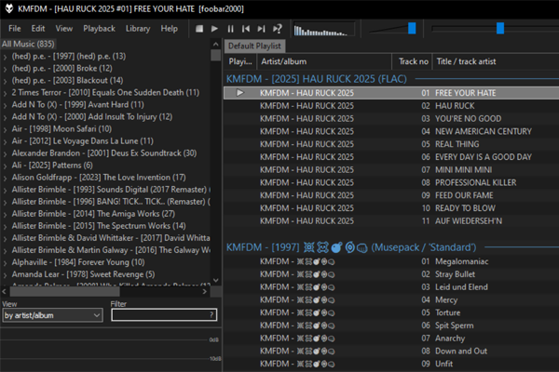Image resolution: width=559 pixels, height=372 pixels.
Task: Expand Alexander Brandon Deus Ex Soundtrack node
Action: 5,153
